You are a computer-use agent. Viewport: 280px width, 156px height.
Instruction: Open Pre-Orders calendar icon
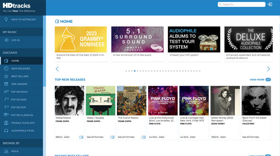click(x=6, y=84)
